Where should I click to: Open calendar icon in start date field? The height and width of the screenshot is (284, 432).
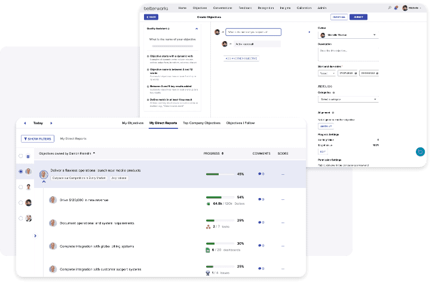pyautogui.click(x=356, y=73)
